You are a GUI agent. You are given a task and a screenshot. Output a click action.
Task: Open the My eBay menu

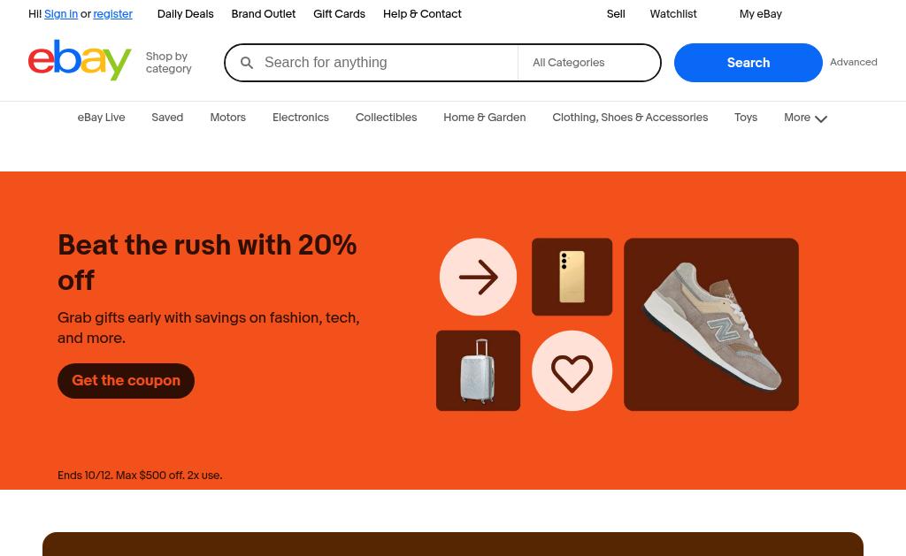[760, 14]
